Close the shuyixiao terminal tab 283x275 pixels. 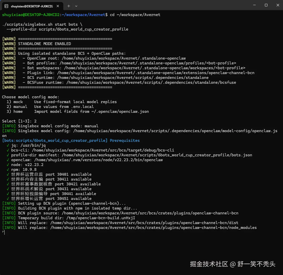(x=58, y=6)
